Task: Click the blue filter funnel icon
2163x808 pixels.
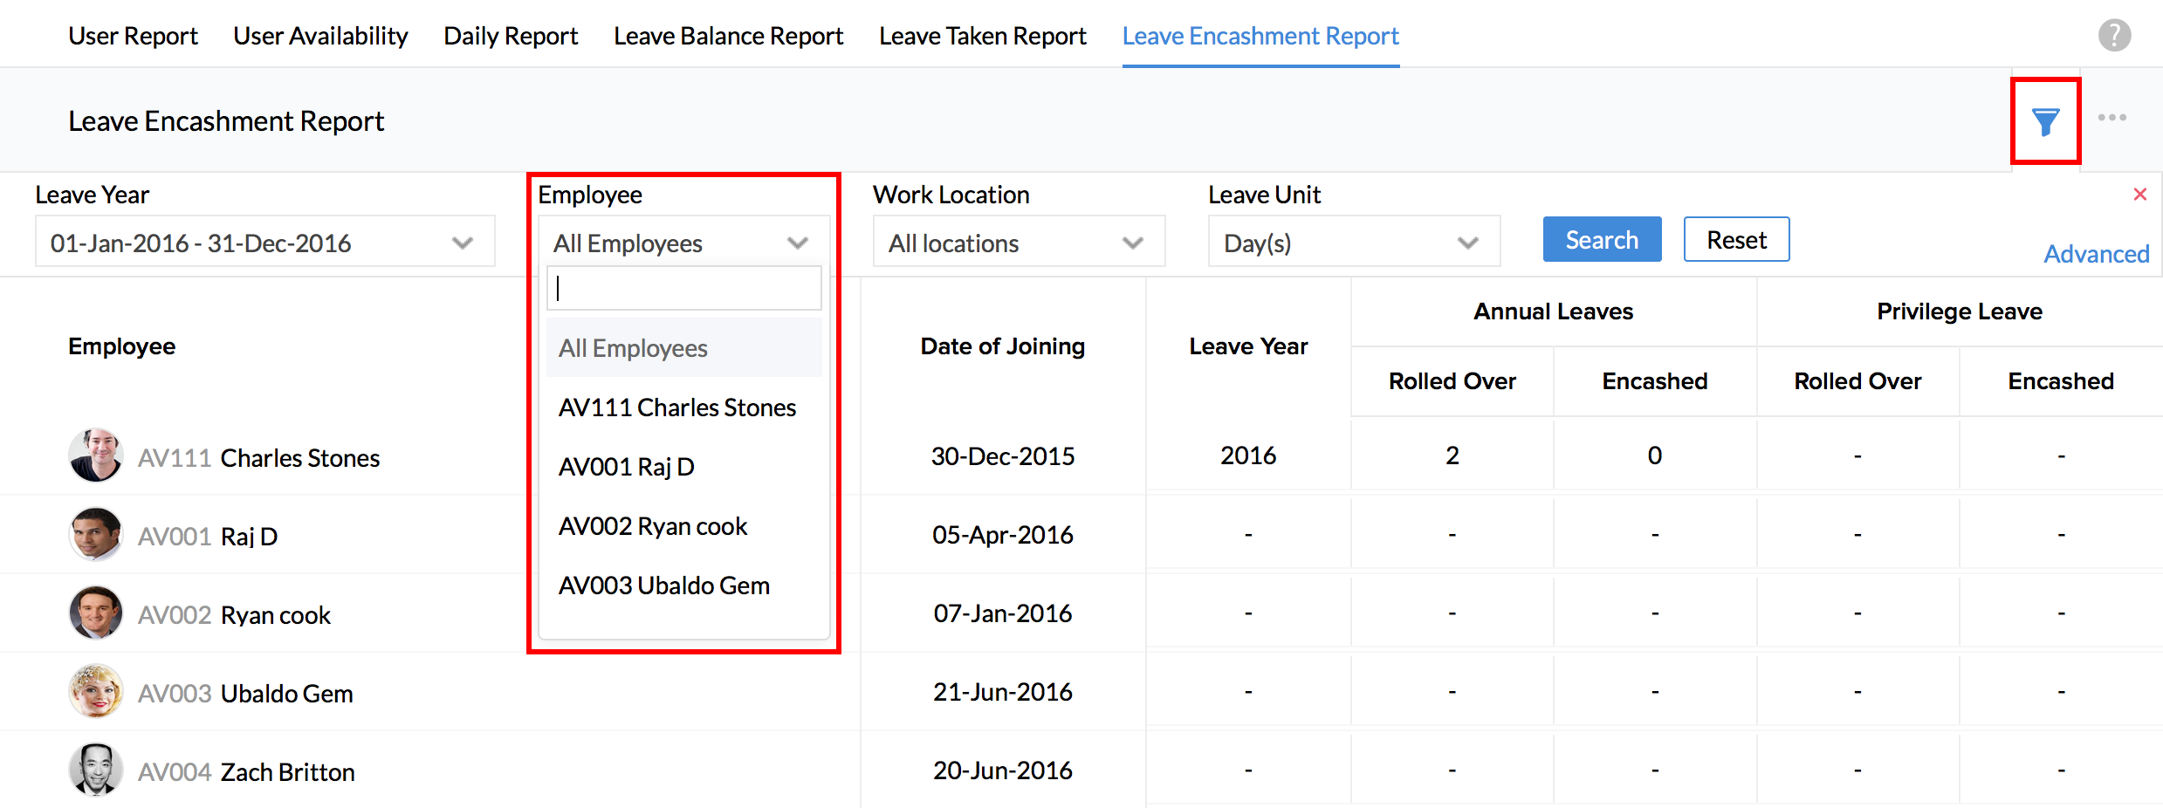Action: (2045, 122)
